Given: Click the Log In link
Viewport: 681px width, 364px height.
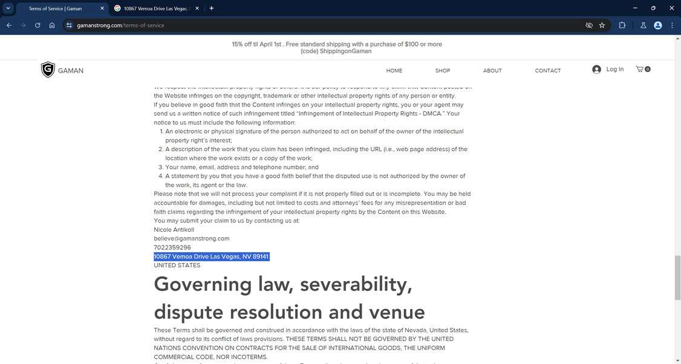Looking at the screenshot, I should click(x=614, y=69).
